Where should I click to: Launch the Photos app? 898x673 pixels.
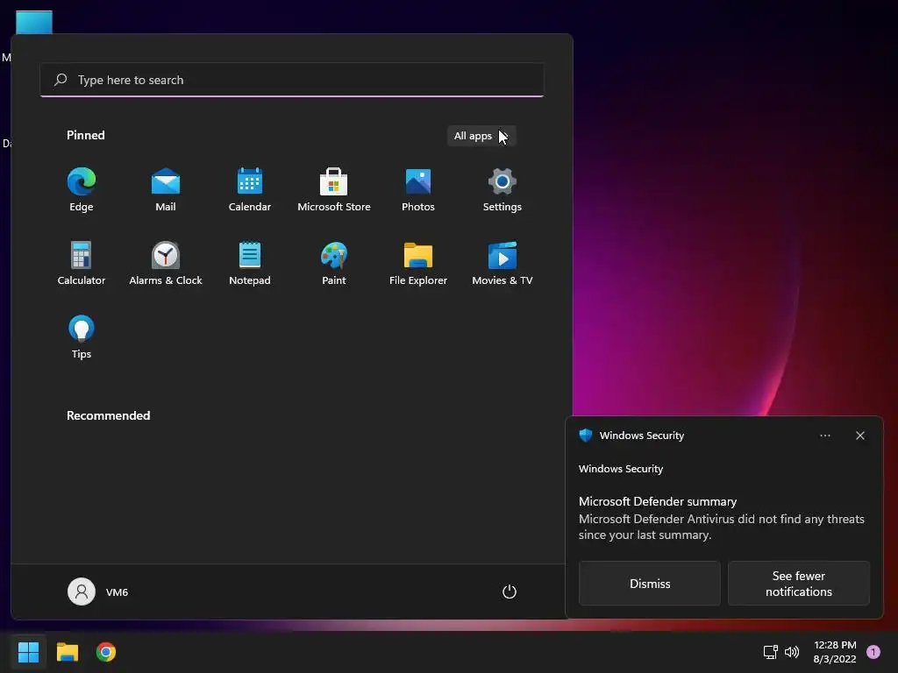418,190
